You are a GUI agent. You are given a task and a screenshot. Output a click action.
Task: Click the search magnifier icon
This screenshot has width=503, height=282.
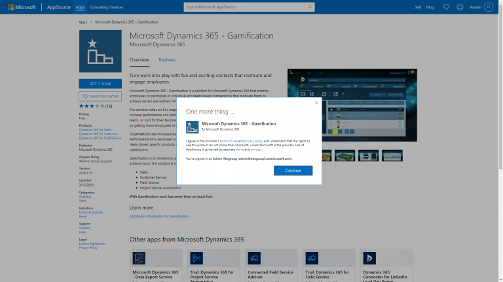(310, 7)
